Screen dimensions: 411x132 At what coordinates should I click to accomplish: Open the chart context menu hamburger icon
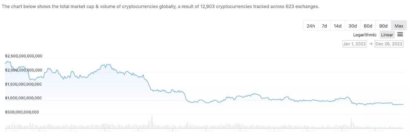(400, 34)
